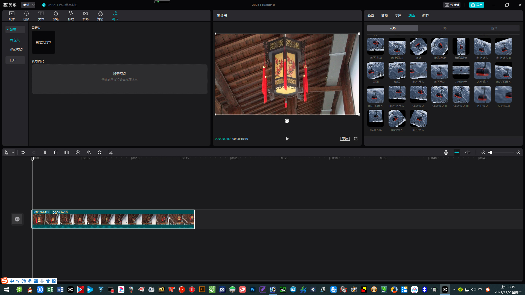This screenshot has height=295, width=525.
Task: Click the zoom in timeline icon
Action: click(x=518, y=152)
